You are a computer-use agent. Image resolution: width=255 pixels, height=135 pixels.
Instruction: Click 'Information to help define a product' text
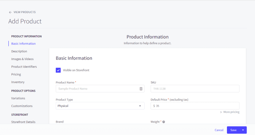(148, 43)
